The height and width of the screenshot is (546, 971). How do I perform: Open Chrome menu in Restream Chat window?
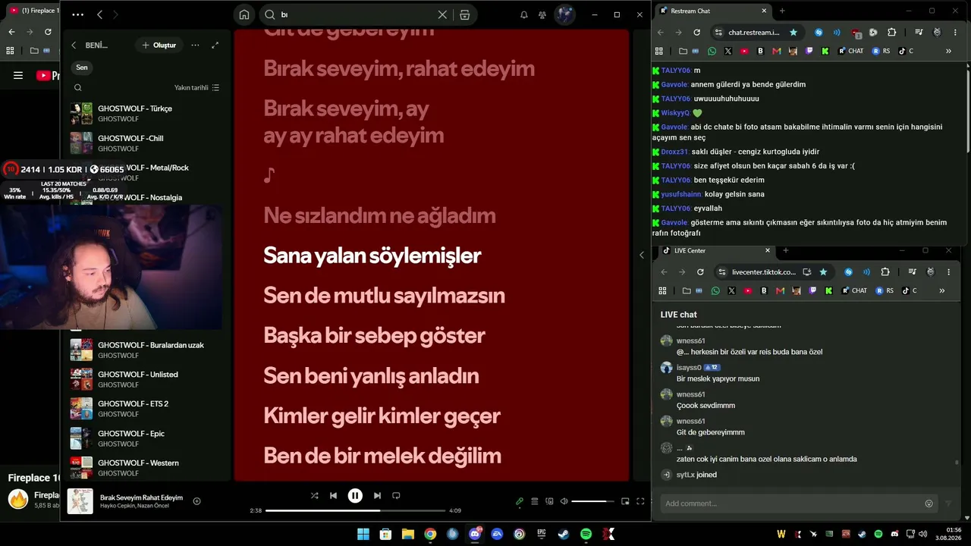[x=956, y=33]
